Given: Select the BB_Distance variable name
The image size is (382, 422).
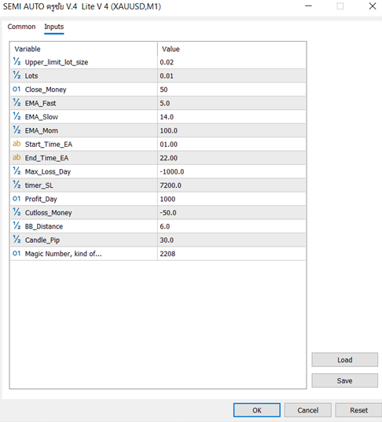Looking at the screenshot, I should 44,226.
